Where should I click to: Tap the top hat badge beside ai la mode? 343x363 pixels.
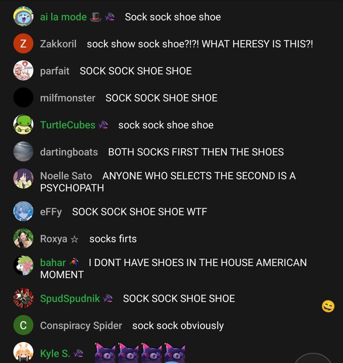95,17
